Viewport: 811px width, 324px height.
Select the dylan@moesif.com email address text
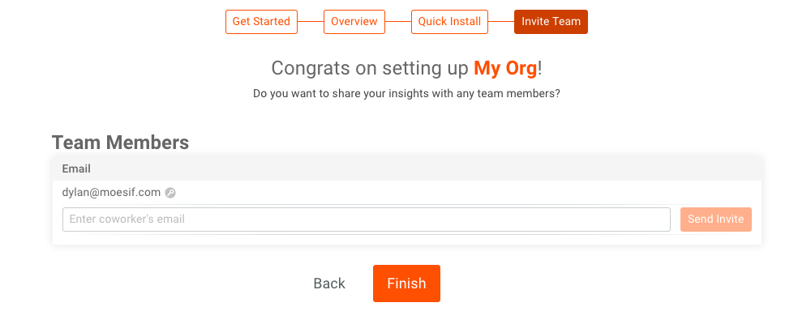[x=111, y=193]
